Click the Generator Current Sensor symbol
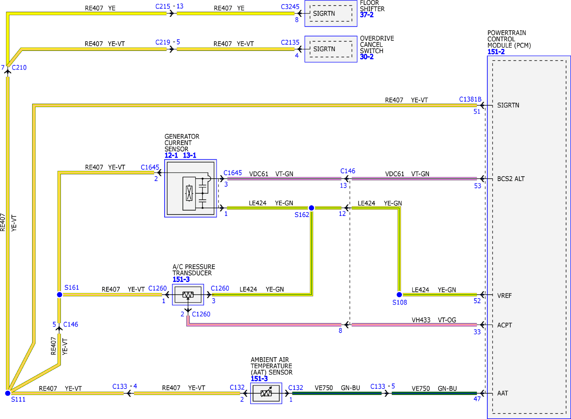The image size is (571, 419). [x=190, y=188]
